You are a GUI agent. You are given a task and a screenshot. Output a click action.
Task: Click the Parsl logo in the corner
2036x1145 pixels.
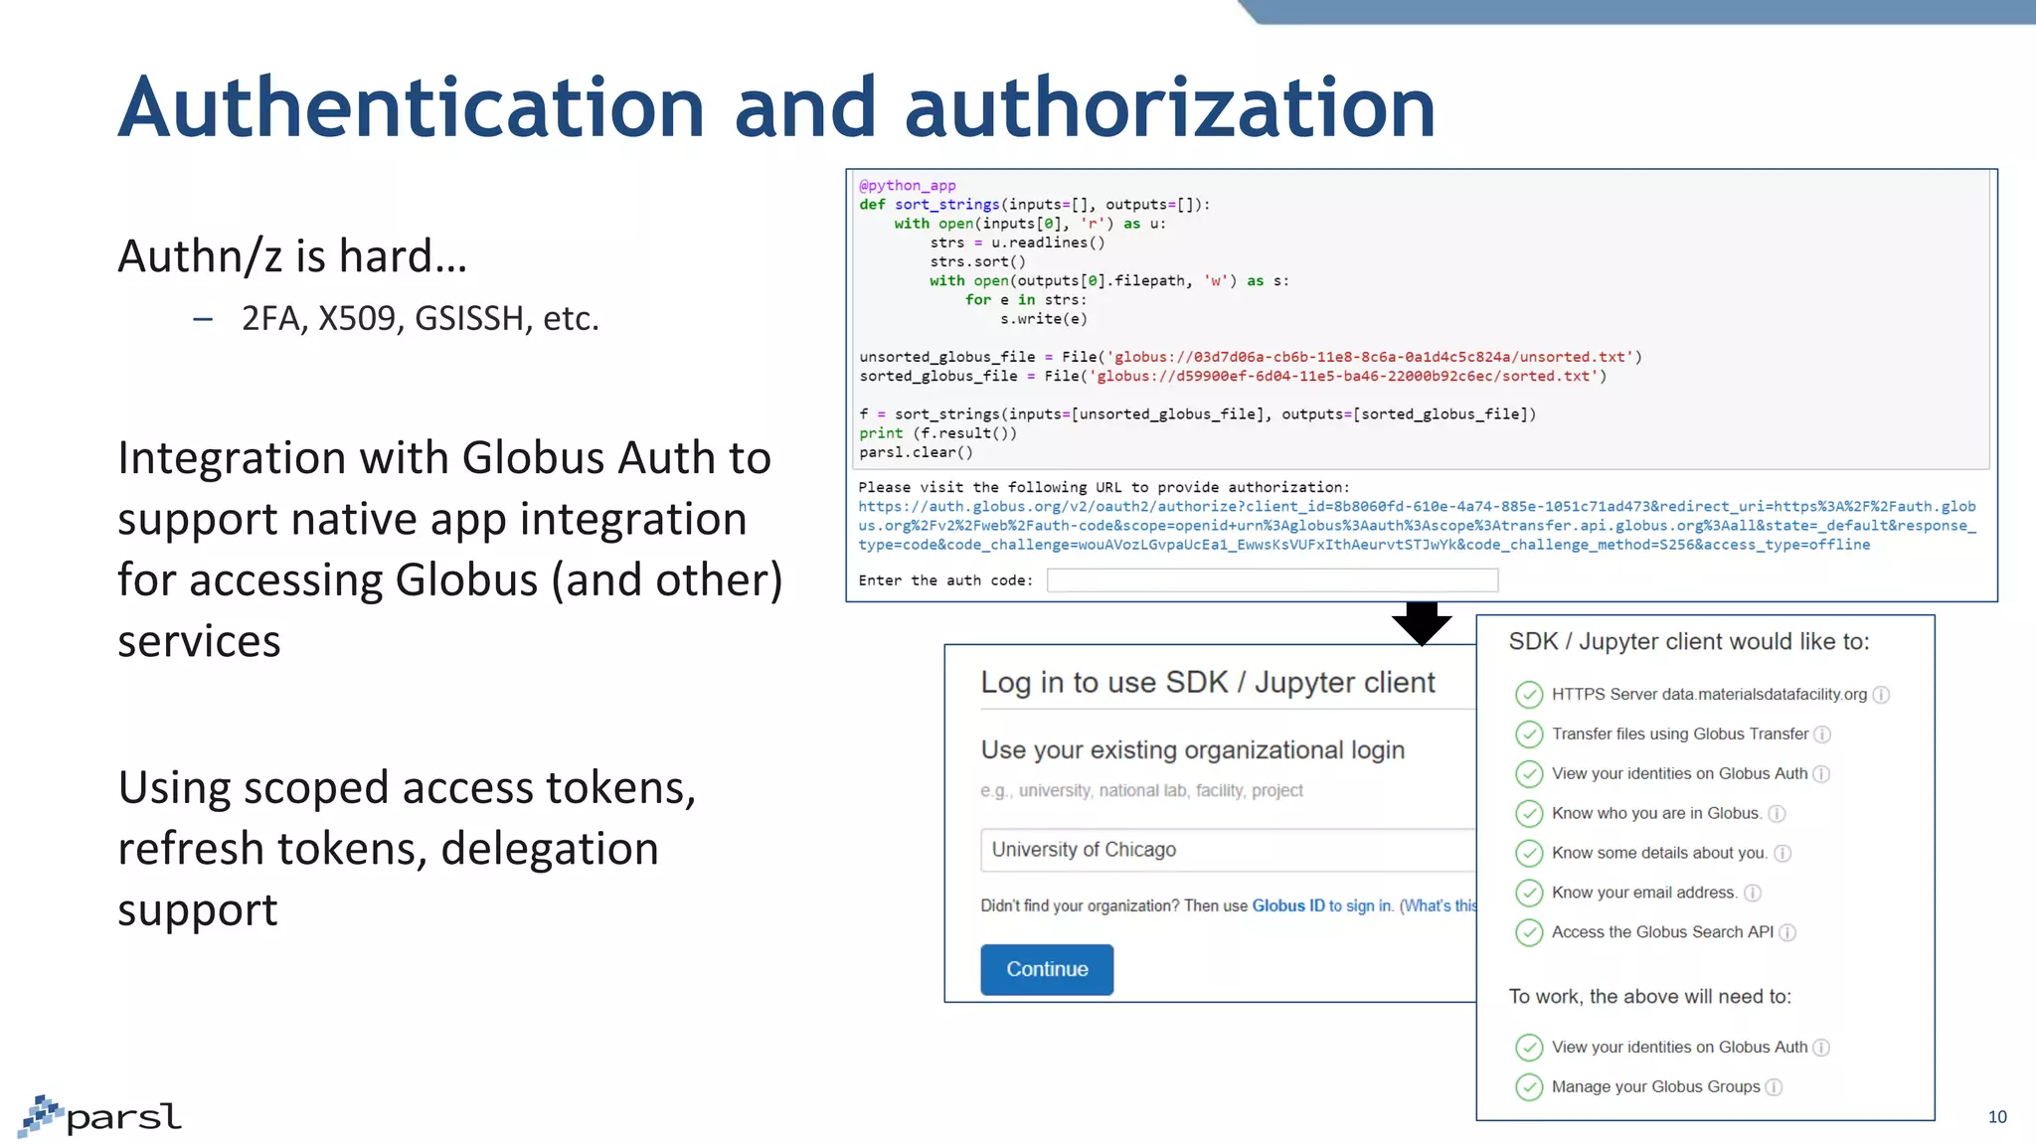pyautogui.click(x=100, y=1116)
